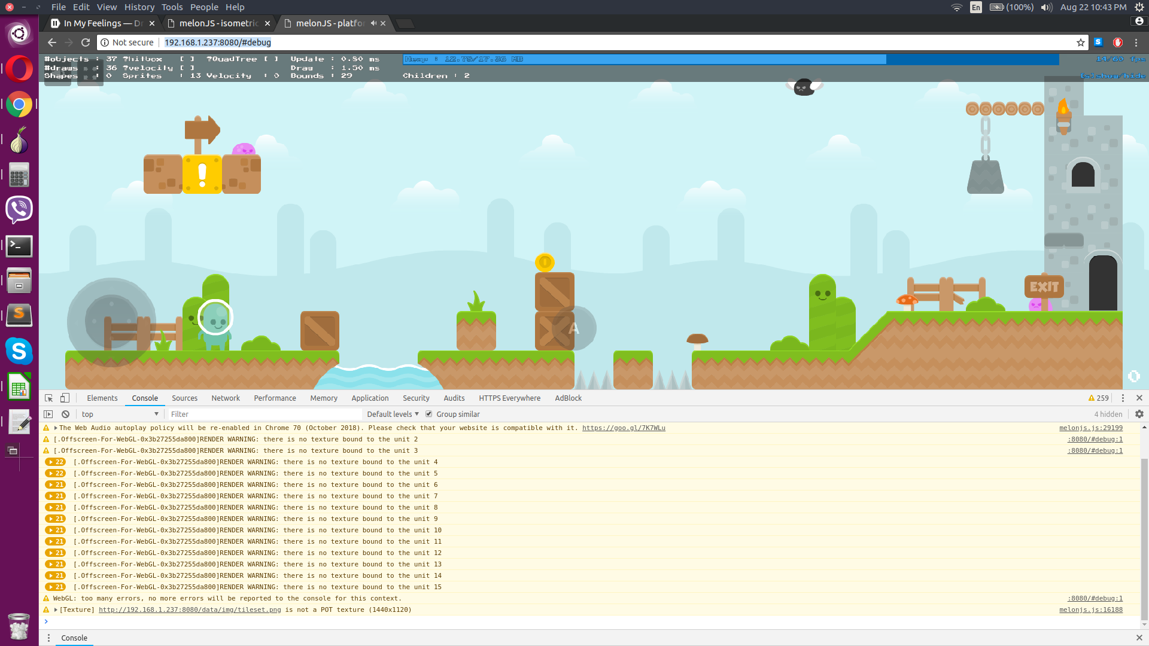Click the 259 warnings counter
Viewport: 1149px width, 646px height.
tap(1099, 398)
